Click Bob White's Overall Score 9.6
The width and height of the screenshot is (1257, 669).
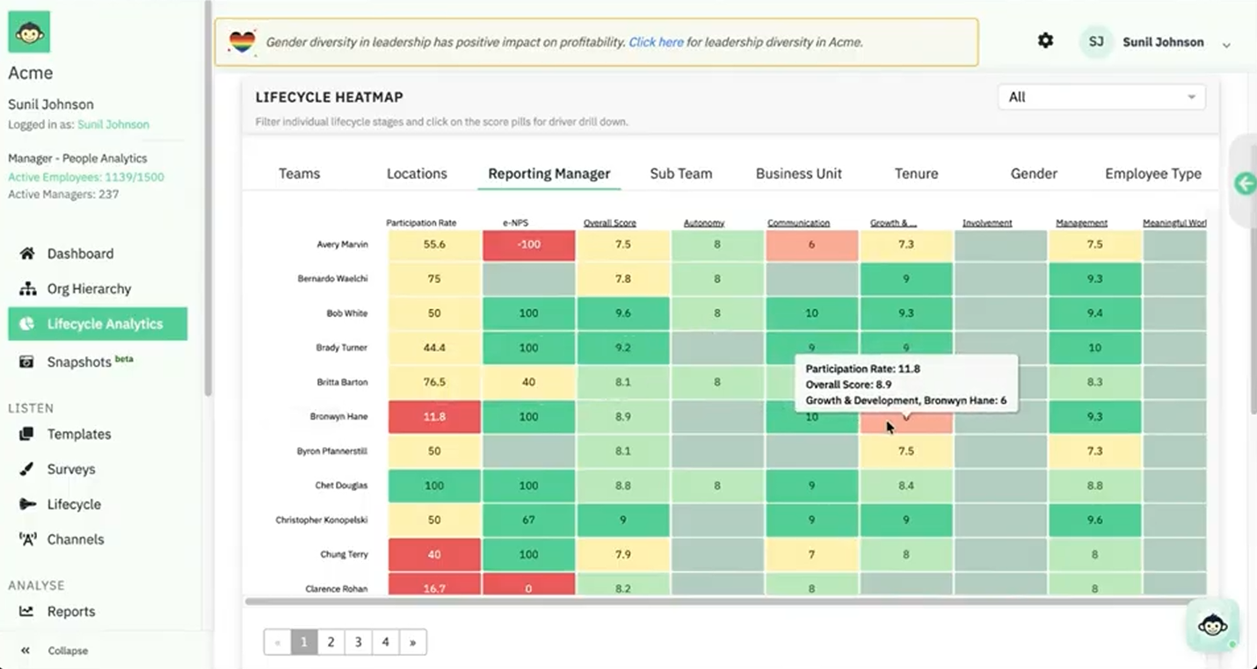[x=623, y=313]
